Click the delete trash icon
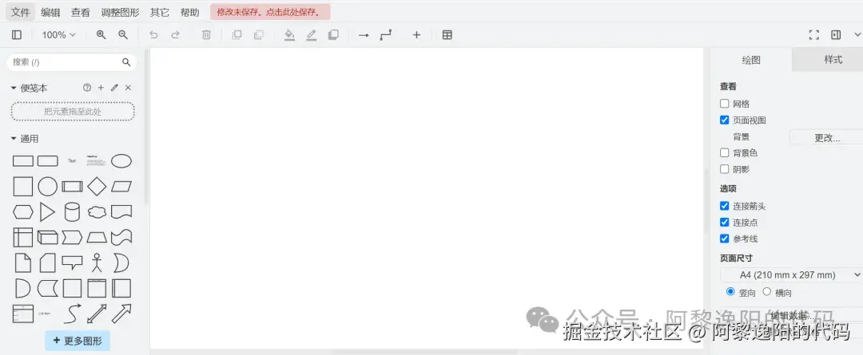 pyautogui.click(x=206, y=34)
